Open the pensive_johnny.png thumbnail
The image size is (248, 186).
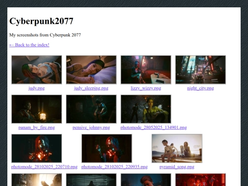point(91,109)
